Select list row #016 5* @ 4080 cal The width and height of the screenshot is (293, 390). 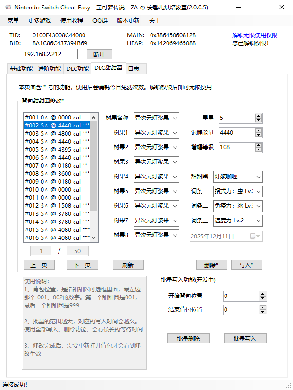(57, 238)
